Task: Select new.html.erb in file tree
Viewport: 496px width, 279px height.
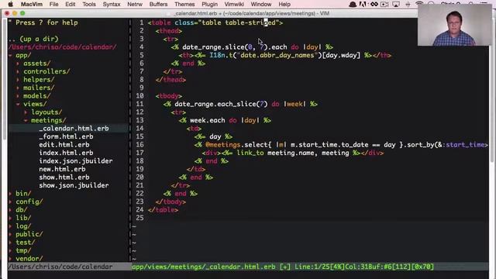Action: (x=62, y=169)
